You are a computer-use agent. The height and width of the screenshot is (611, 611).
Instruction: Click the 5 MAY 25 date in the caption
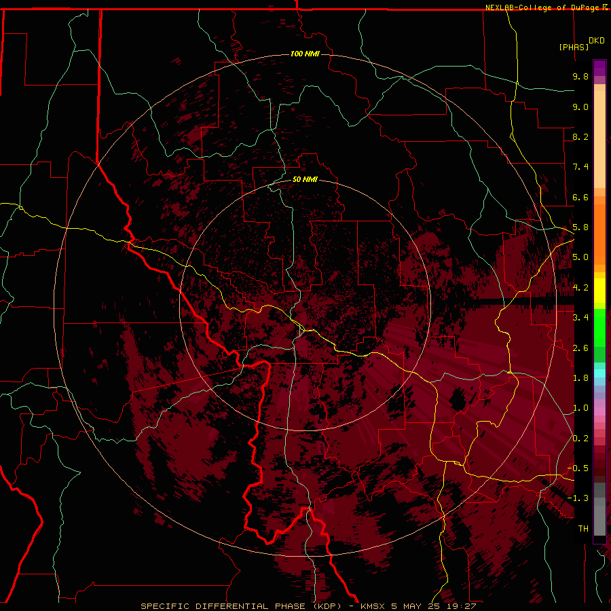pos(415,606)
